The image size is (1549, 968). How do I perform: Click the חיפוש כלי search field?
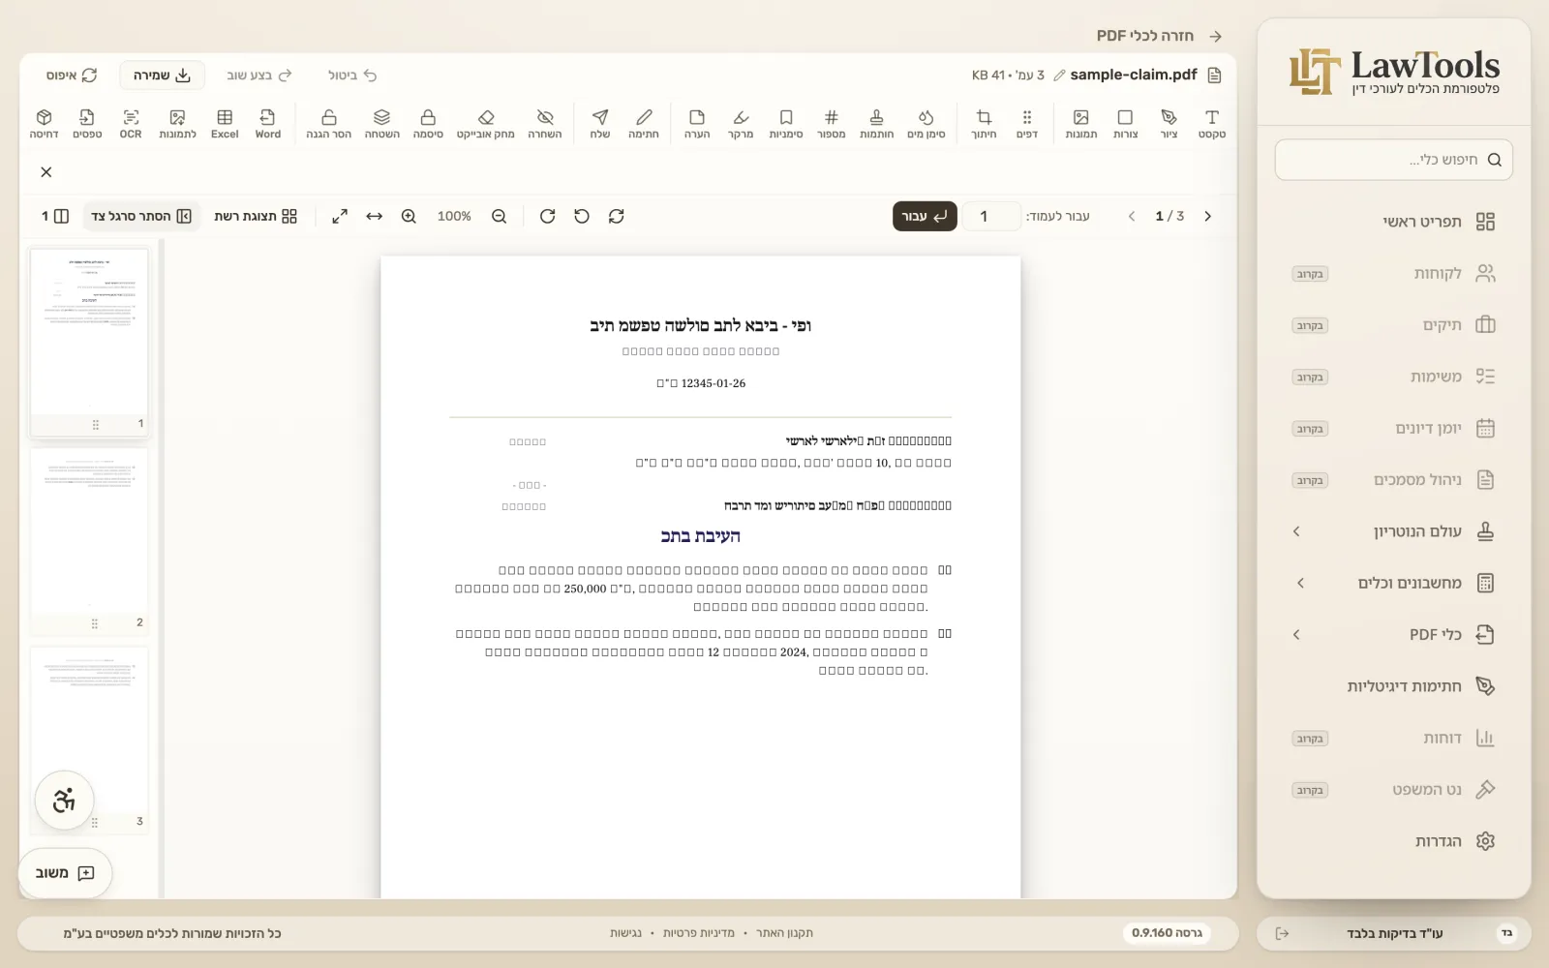1393,160
